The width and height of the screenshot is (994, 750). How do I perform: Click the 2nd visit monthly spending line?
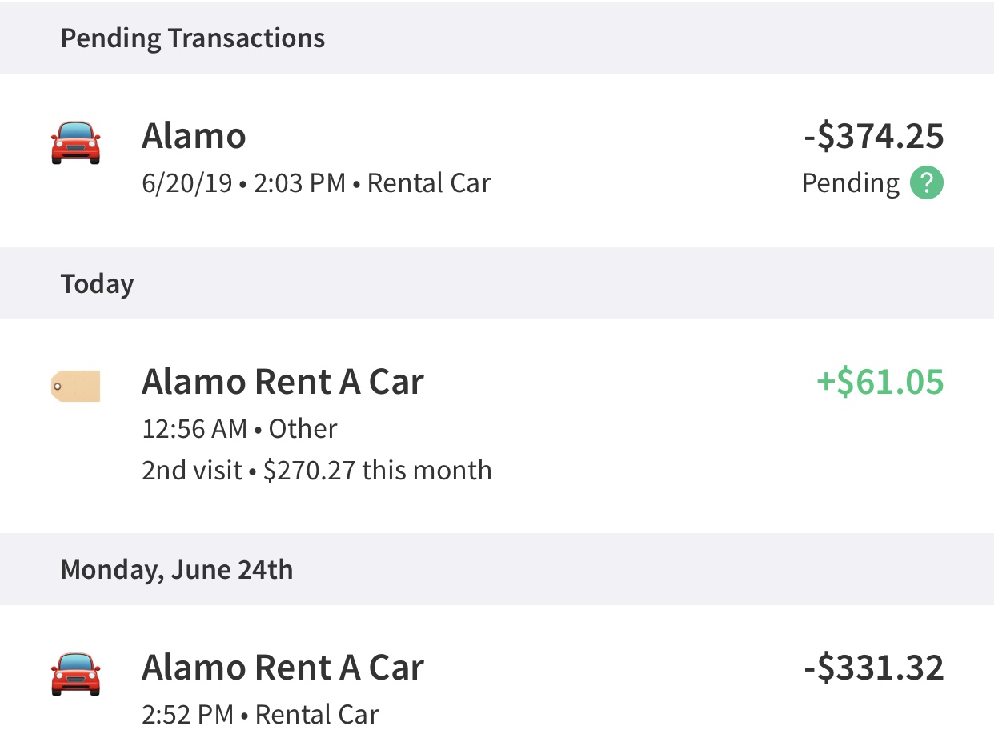316,470
